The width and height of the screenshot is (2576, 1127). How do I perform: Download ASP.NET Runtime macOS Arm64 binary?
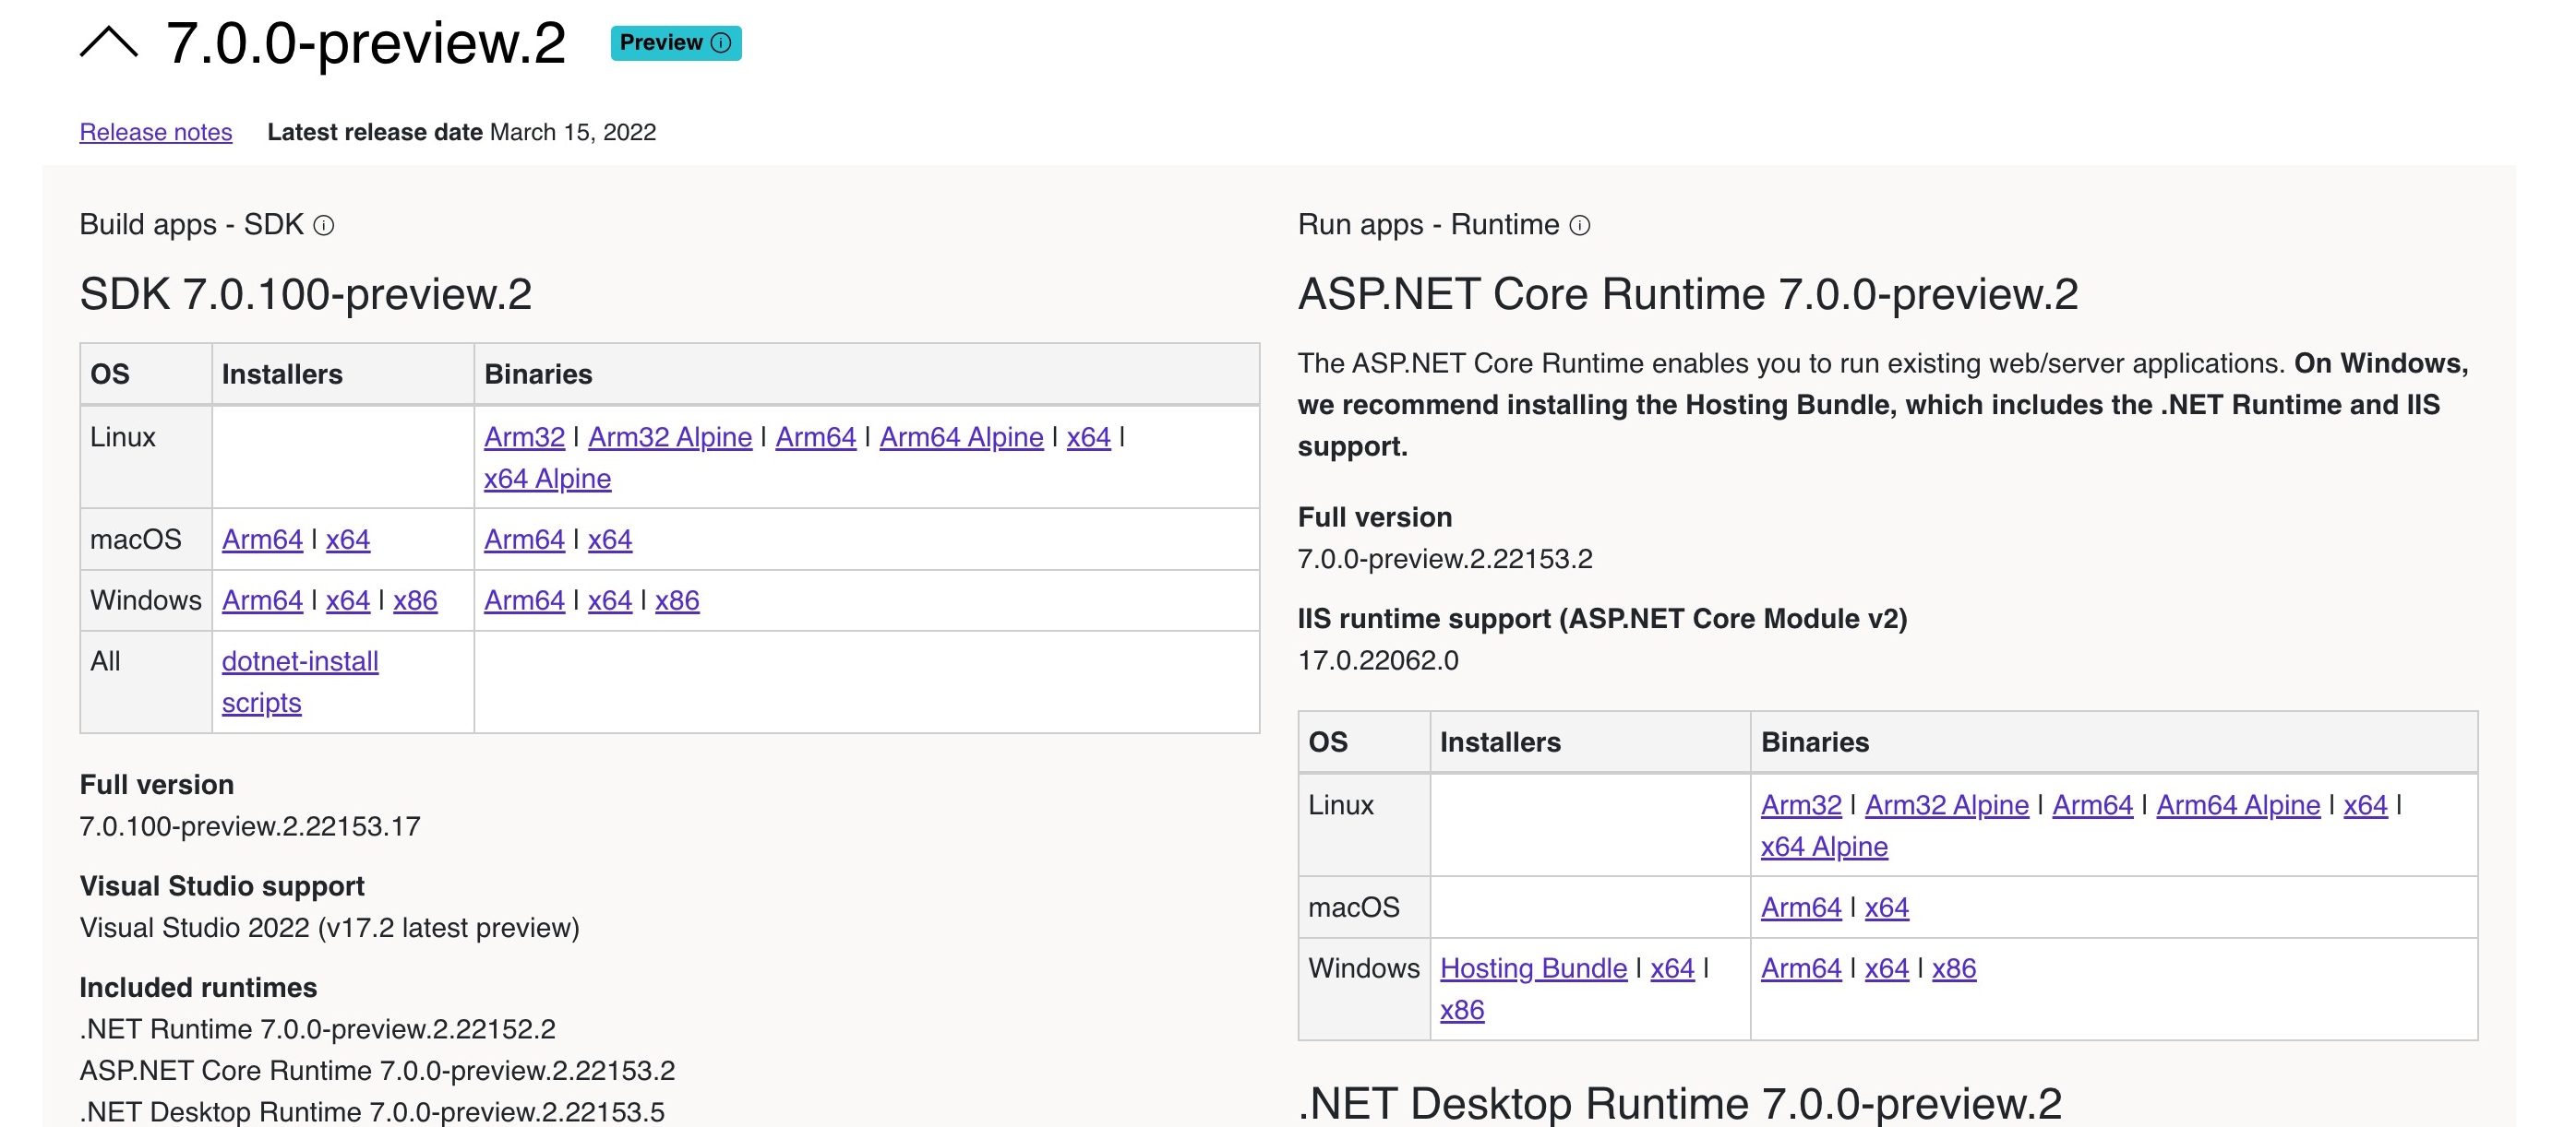pos(1800,908)
